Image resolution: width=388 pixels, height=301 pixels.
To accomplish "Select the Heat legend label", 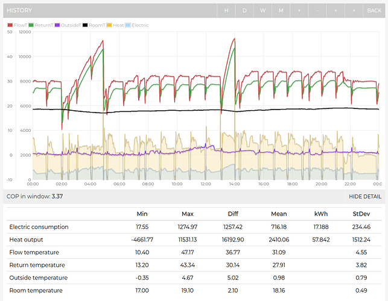I will (118, 25).
